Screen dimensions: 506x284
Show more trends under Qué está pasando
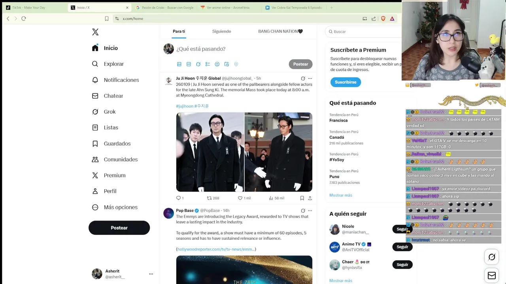point(341,195)
